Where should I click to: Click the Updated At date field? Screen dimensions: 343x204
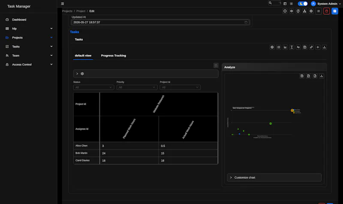pyautogui.click(x=160, y=22)
